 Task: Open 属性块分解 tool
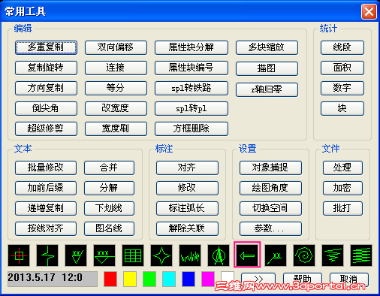click(x=192, y=47)
